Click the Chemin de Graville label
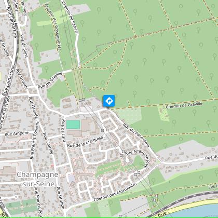 pyautogui.click(x=184, y=105)
